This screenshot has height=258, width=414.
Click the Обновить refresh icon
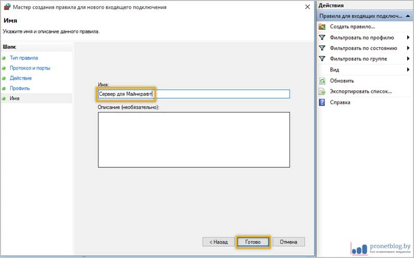click(x=322, y=81)
